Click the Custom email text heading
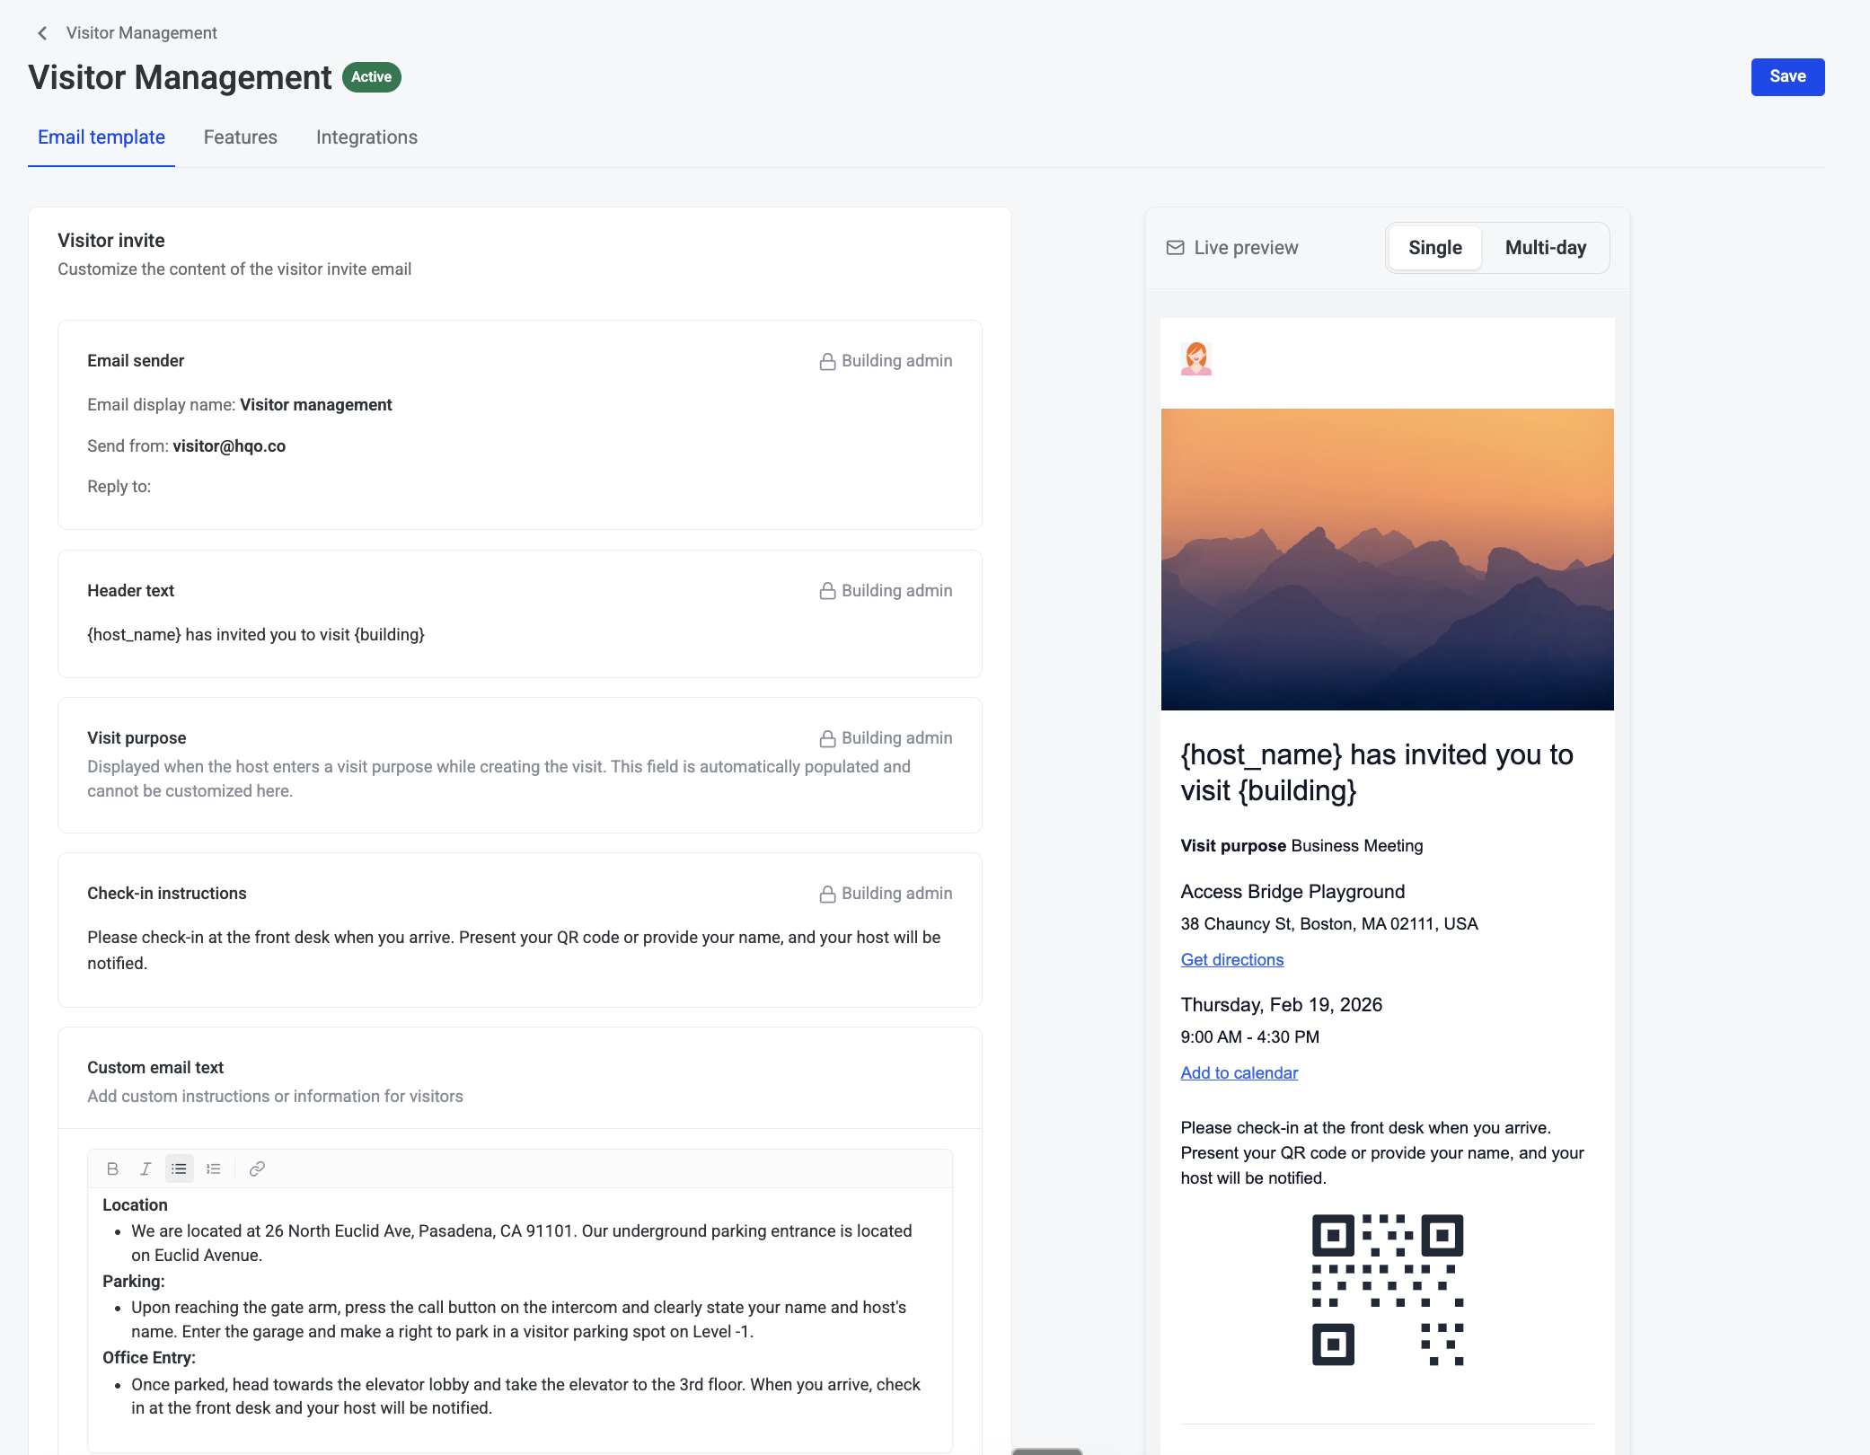This screenshot has height=1455, width=1870. 155,1068
